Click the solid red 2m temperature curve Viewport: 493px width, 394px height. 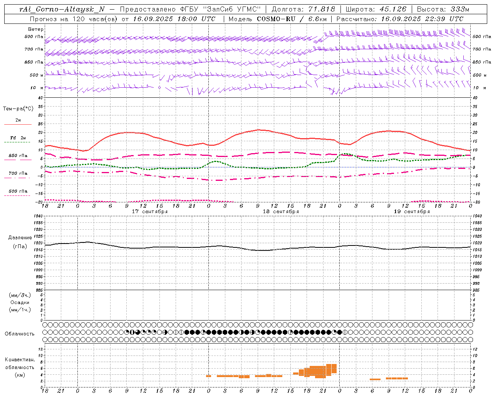click(x=258, y=130)
